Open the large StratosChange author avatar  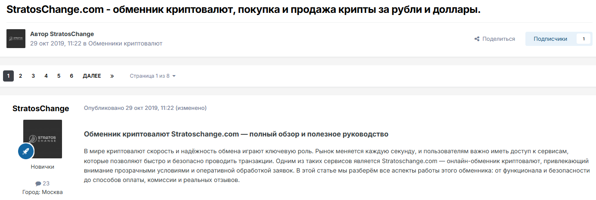click(x=42, y=139)
